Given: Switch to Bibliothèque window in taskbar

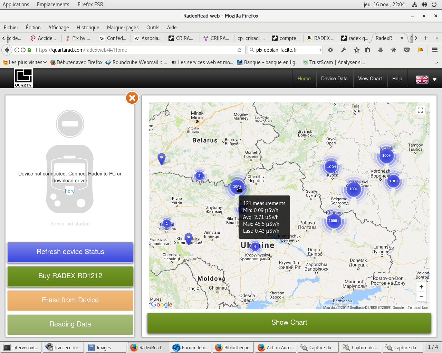Looking at the screenshot, I should (233, 347).
